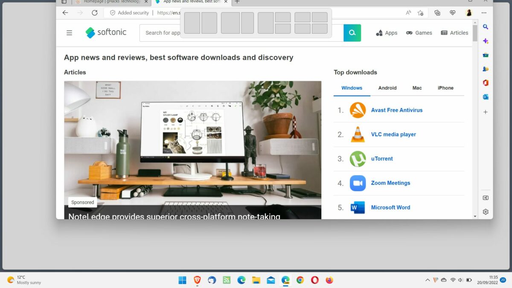Add this page to favorites

(421, 13)
